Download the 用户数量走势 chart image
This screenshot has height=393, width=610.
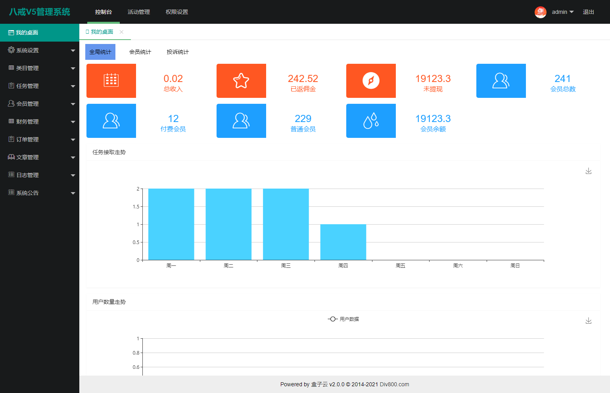coord(589,321)
